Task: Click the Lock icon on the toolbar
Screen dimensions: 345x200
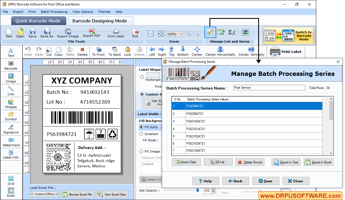Action: tap(128, 51)
